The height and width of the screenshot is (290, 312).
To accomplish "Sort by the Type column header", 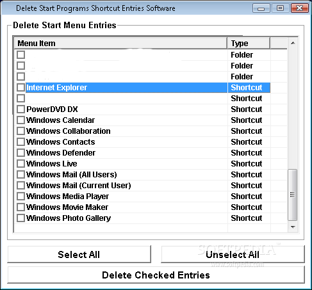I will click(249, 43).
